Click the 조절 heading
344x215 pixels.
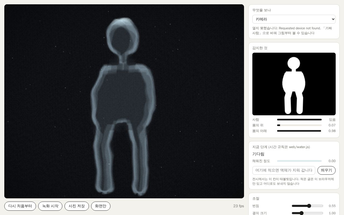click(x=256, y=199)
